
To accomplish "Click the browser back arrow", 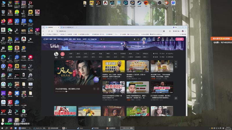I will click(x=43, y=31).
